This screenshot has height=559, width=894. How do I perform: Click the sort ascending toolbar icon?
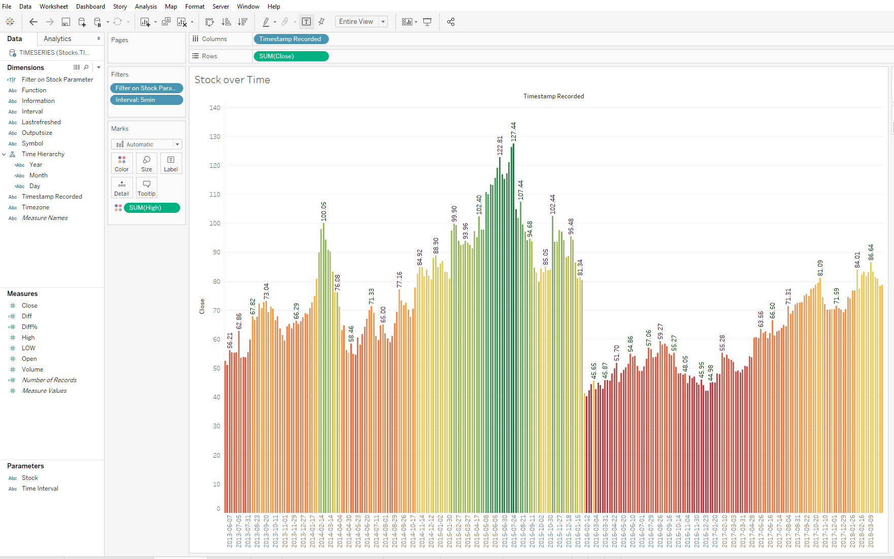pyautogui.click(x=226, y=22)
